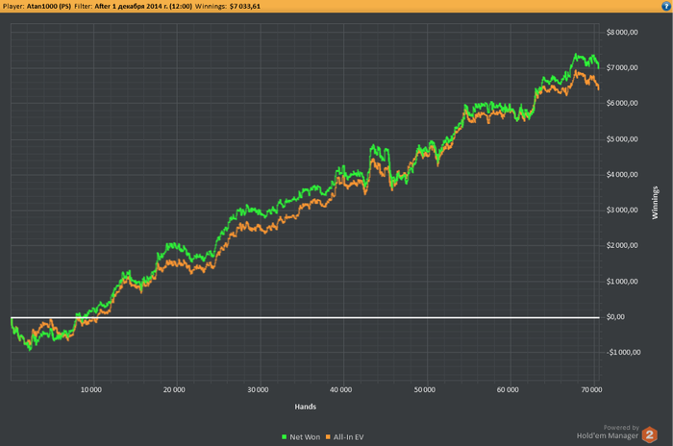The height and width of the screenshot is (446, 673).
Task: Click the Net Won legend label
Action: (x=305, y=437)
